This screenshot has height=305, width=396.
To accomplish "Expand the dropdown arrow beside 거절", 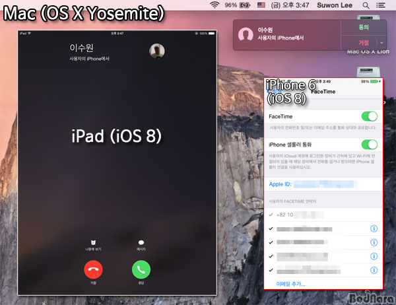I will (x=381, y=43).
